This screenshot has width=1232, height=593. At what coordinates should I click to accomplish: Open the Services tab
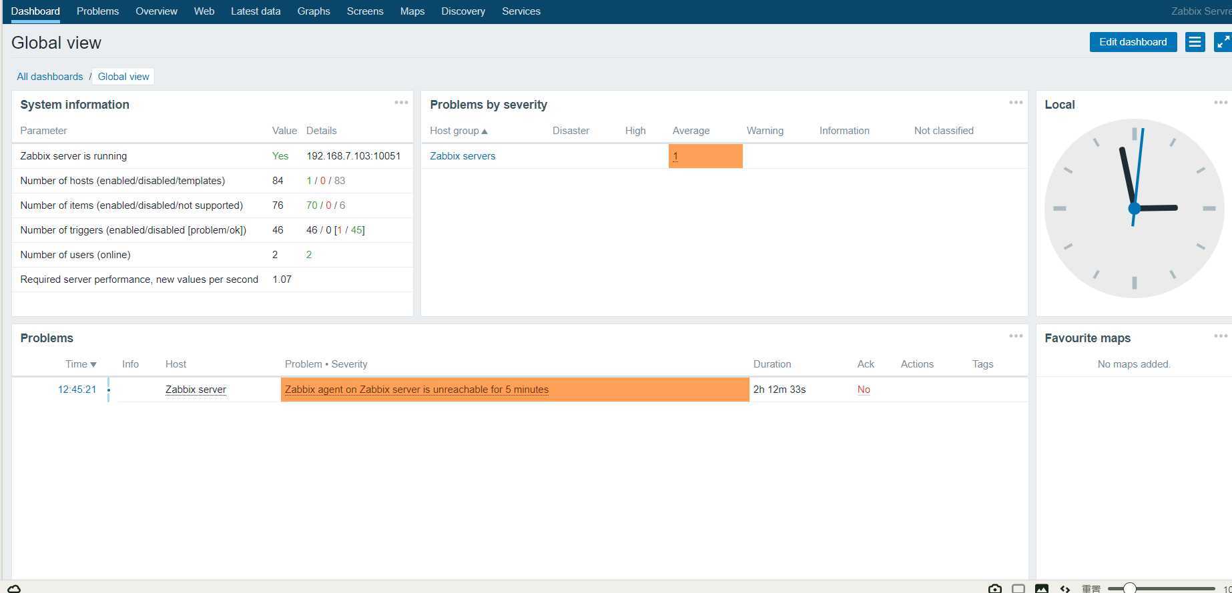point(521,11)
